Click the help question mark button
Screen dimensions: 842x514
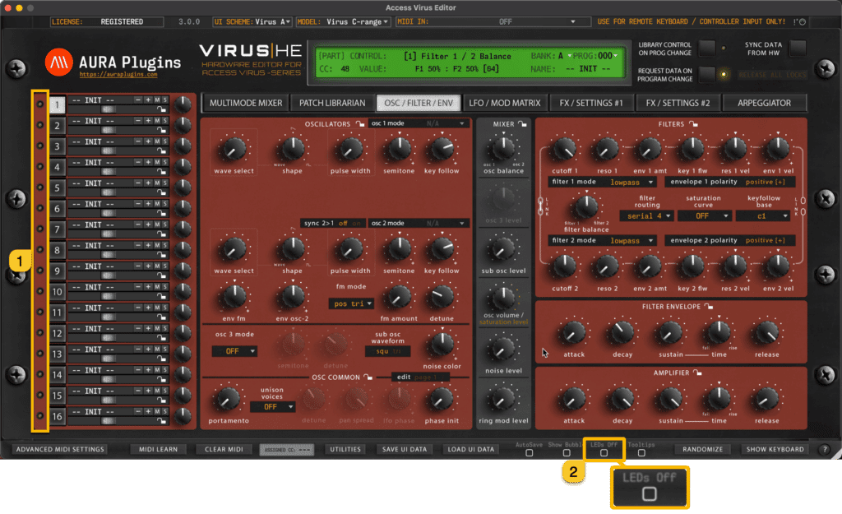(825, 450)
